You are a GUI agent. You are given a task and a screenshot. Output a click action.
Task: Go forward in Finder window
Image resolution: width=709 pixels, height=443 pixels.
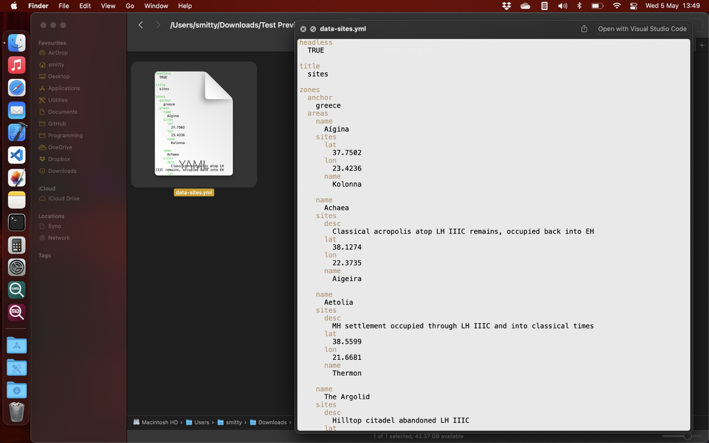coord(158,25)
